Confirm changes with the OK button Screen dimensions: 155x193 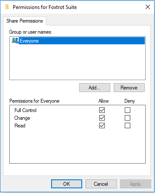[66, 184]
